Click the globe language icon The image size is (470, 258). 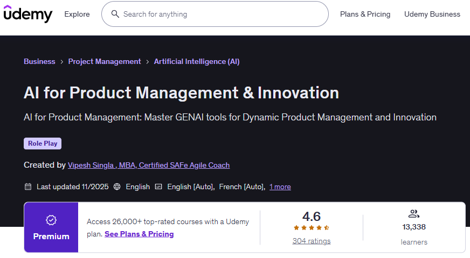coord(117,187)
